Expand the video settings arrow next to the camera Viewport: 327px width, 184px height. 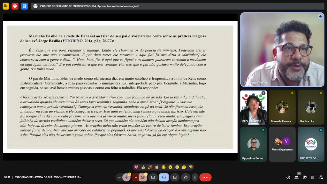(135, 177)
